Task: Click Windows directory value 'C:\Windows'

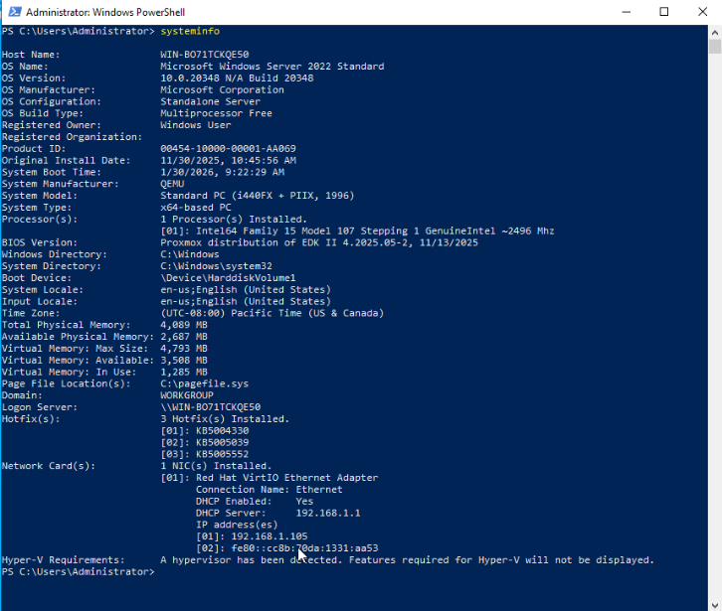Action: [x=190, y=254]
